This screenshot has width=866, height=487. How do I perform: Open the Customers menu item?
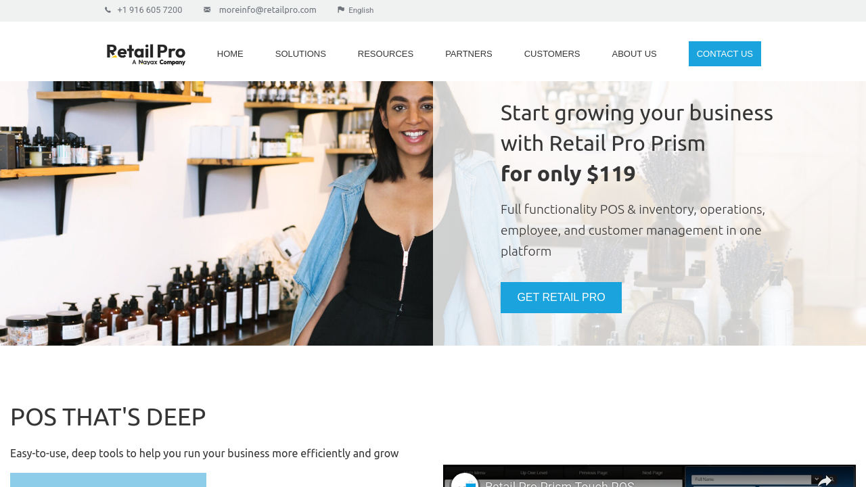click(552, 54)
